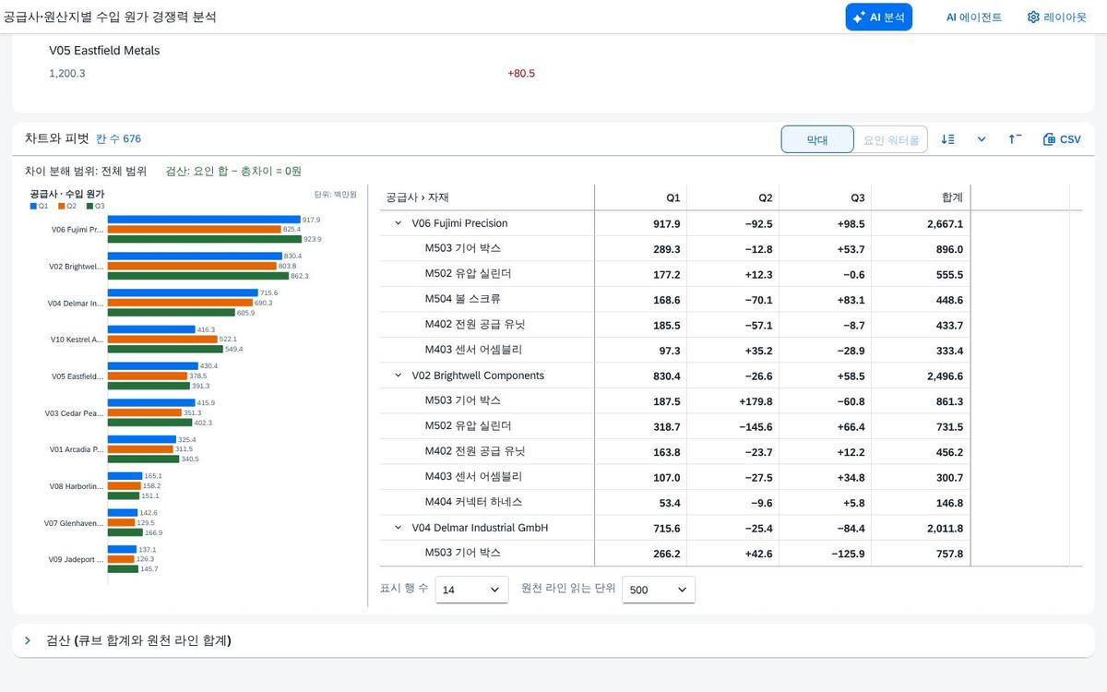This screenshot has height=692, width=1107.
Task: Switch chart to 요인 워터폴 view
Action: (890, 139)
